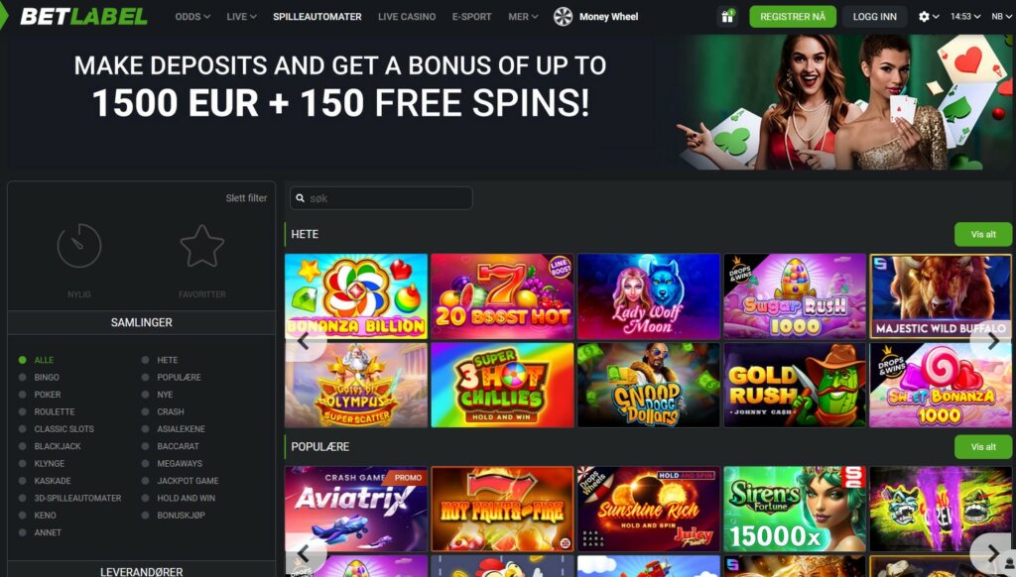Click into the søk search field
Viewport: 1016px width, 577px height.
381,198
